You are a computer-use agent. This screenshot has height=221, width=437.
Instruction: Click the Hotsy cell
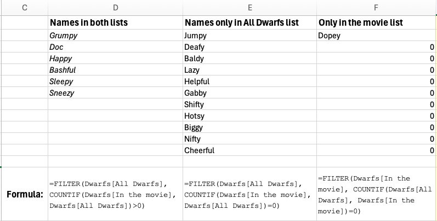tap(195, 116)
